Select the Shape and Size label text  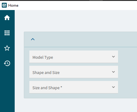point(46,73)
